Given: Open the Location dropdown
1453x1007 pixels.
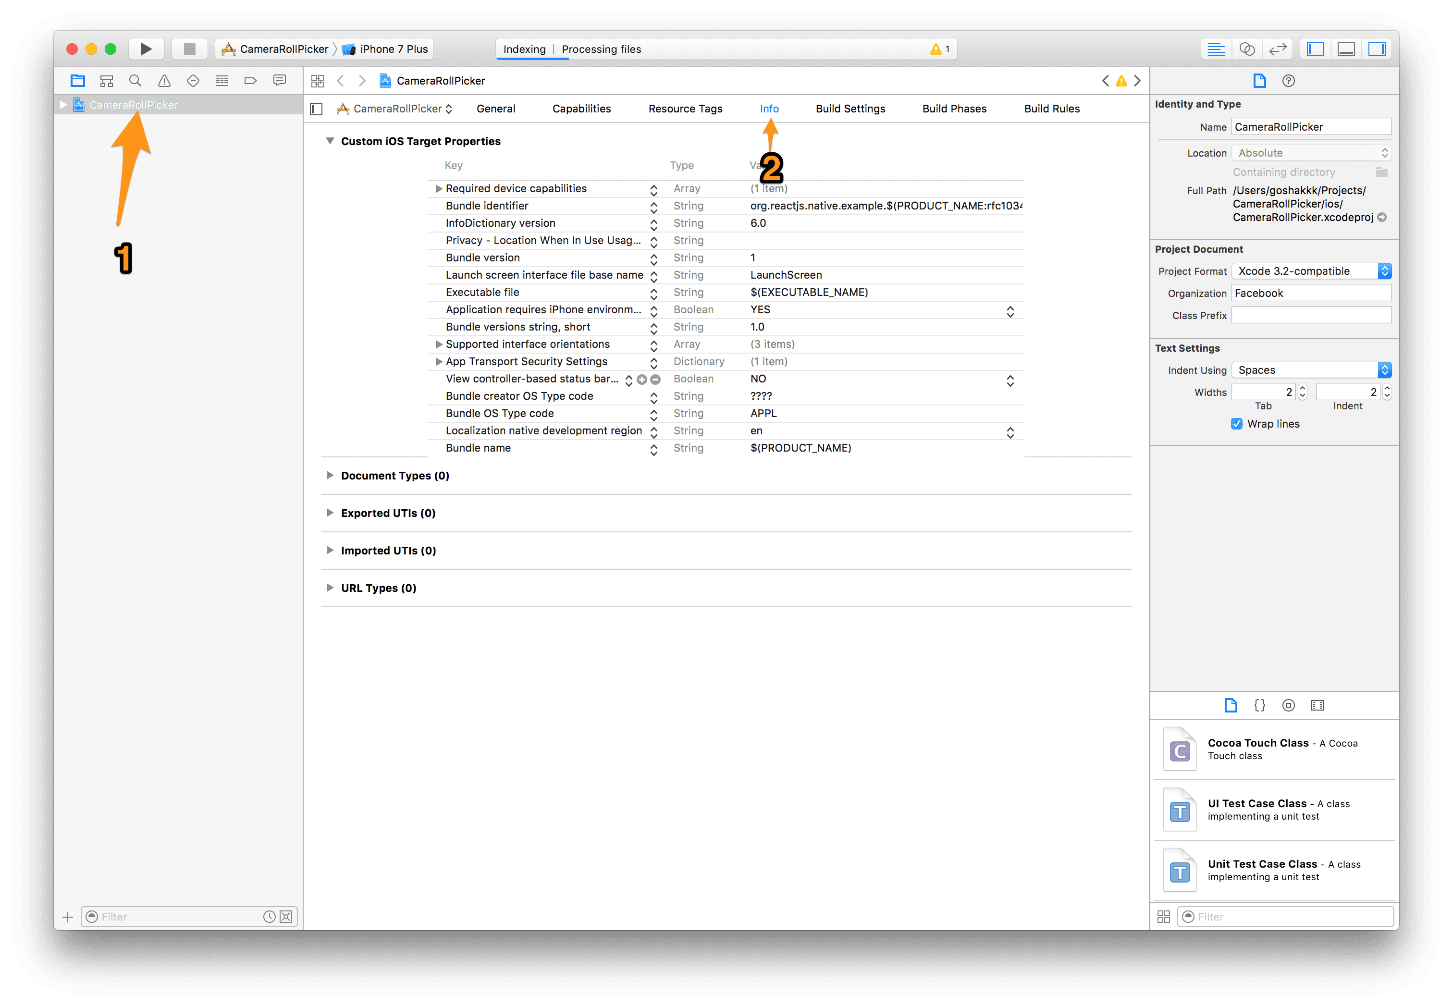Looking at the screenshot, I should (1311, 153).
